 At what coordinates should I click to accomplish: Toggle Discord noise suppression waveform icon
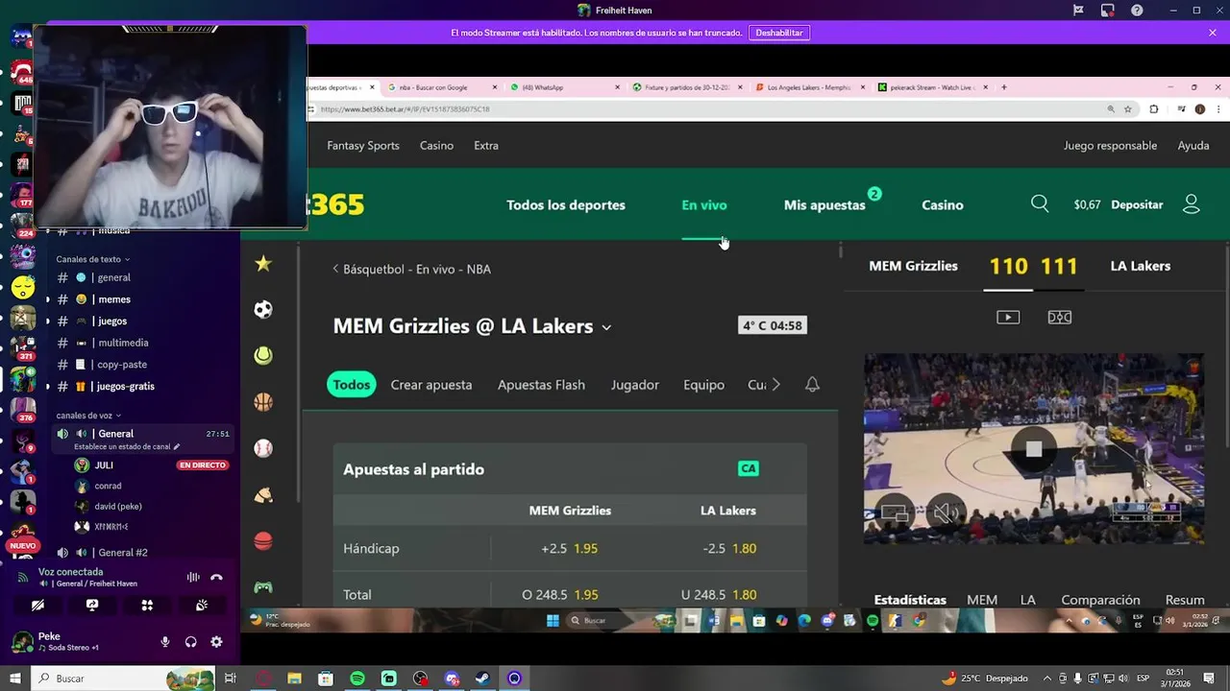pyautogui.click(x=193, y=577)
